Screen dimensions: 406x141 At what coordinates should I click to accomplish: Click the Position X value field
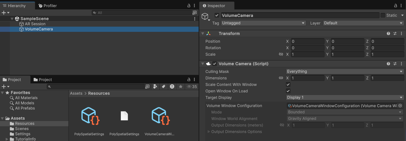click(x=308, y=41)
